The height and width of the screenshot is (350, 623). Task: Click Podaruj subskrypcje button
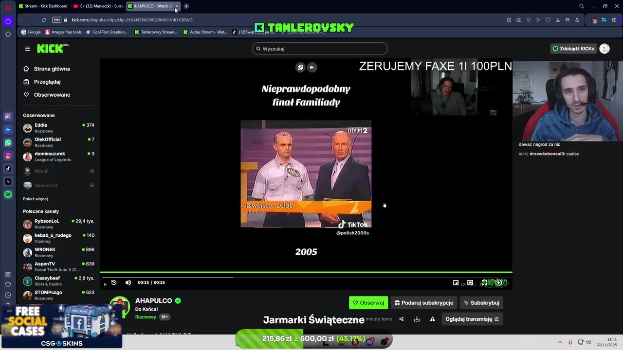pos(424,303)
